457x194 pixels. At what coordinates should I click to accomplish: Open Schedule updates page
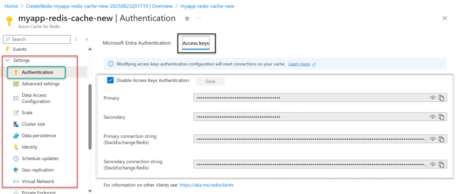[40, 158]
